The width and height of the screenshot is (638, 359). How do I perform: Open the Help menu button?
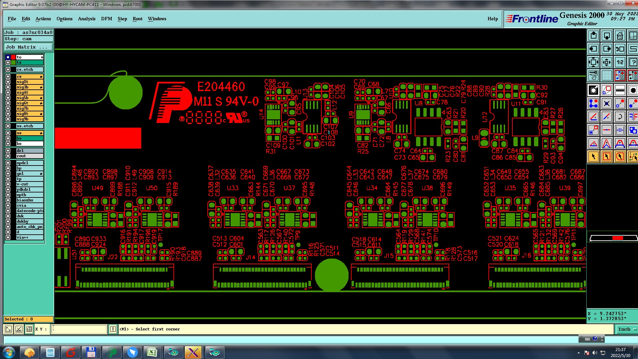tap(492, 19)
